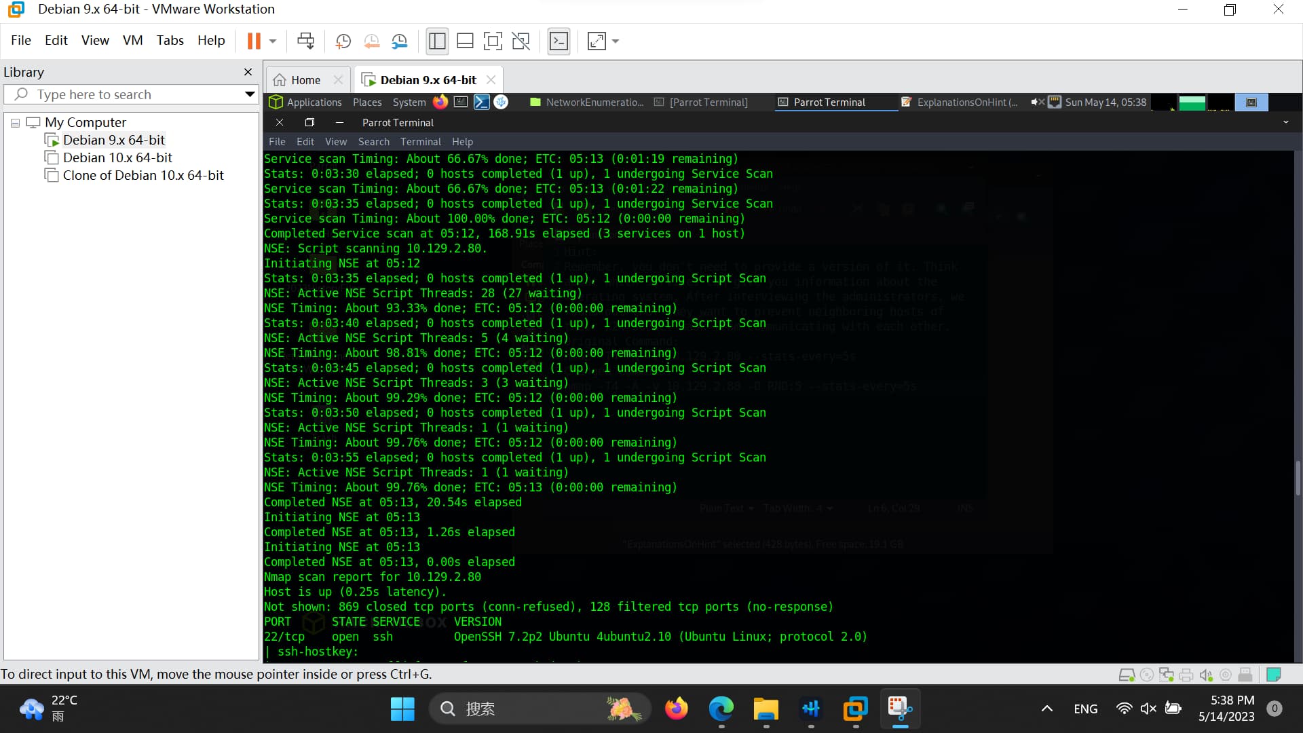Launch Firefox from Parrot top panel
Image resolution: width=1303 pixels, height=733 pixels.
[x=440, y=102]
